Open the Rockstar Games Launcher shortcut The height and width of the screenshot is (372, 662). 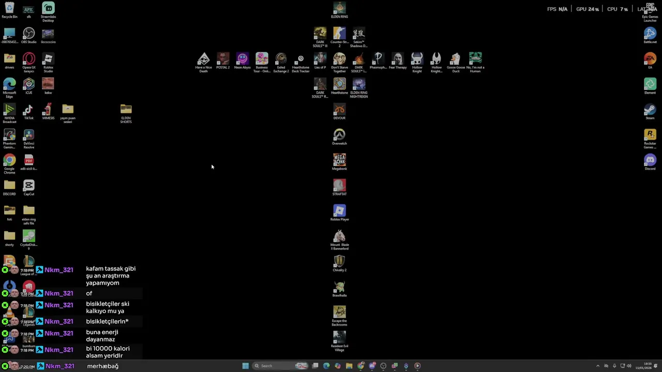coord(650,138)
